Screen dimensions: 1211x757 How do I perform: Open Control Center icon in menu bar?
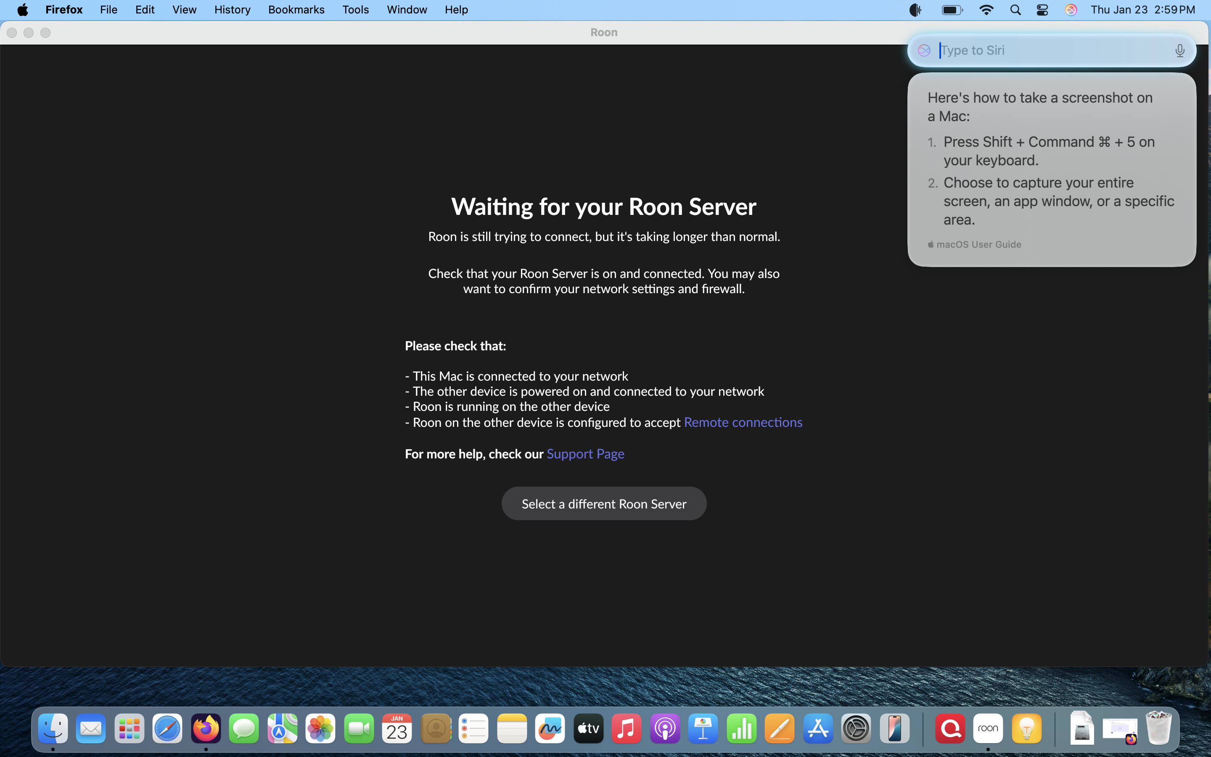point(1042,10)
